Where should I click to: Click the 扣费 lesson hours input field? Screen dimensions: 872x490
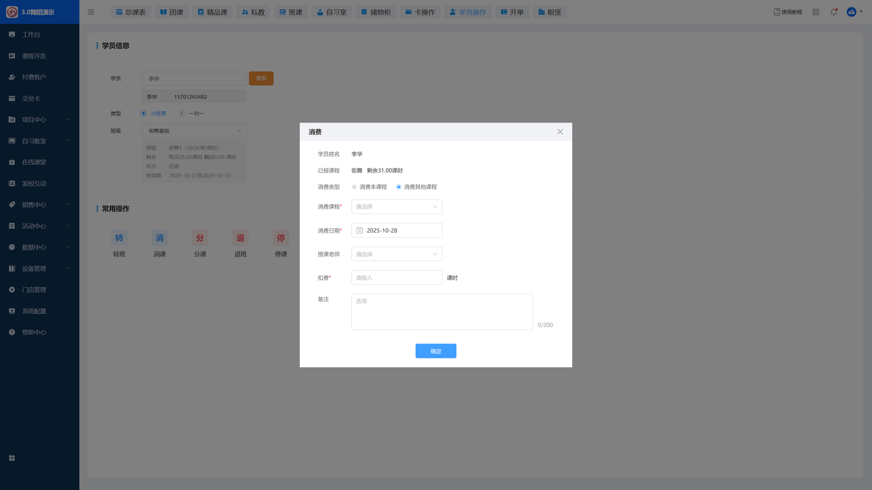[x=396, y=278]
